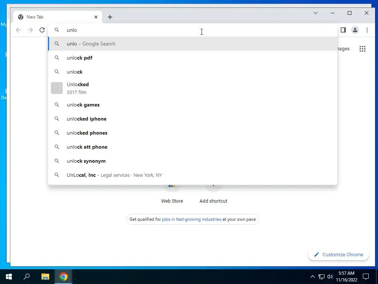The image size is (378, 284).
Task: Click the Unlocked film thumbnail placeholder
Action: pyautogui.click(x=57, y=88)
